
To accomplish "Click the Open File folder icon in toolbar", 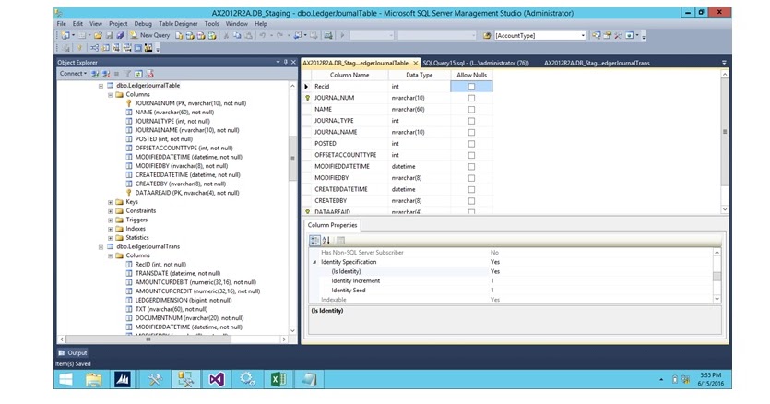I will [x=98, y=35].
